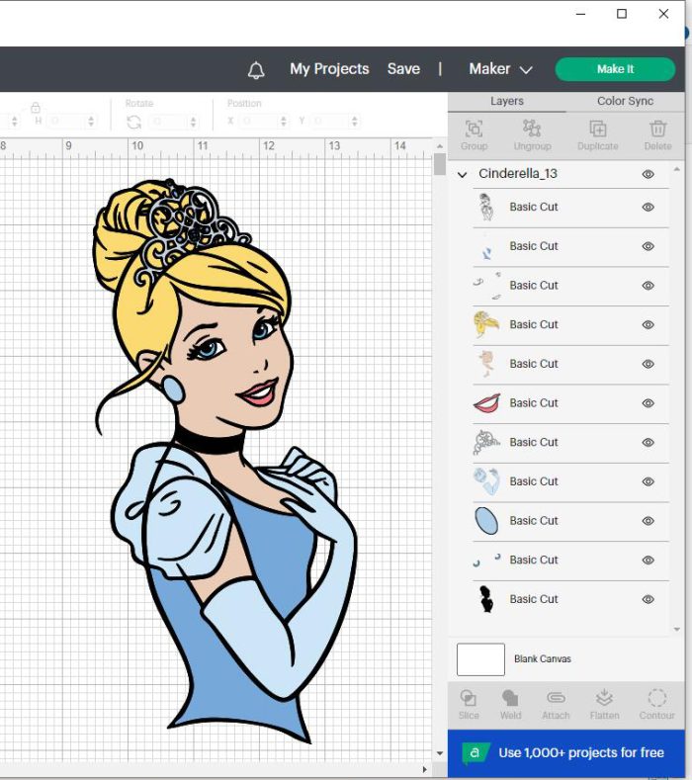Click the Slice tool icon
Screen dimensions: 692x780
[x=469, y=698]
